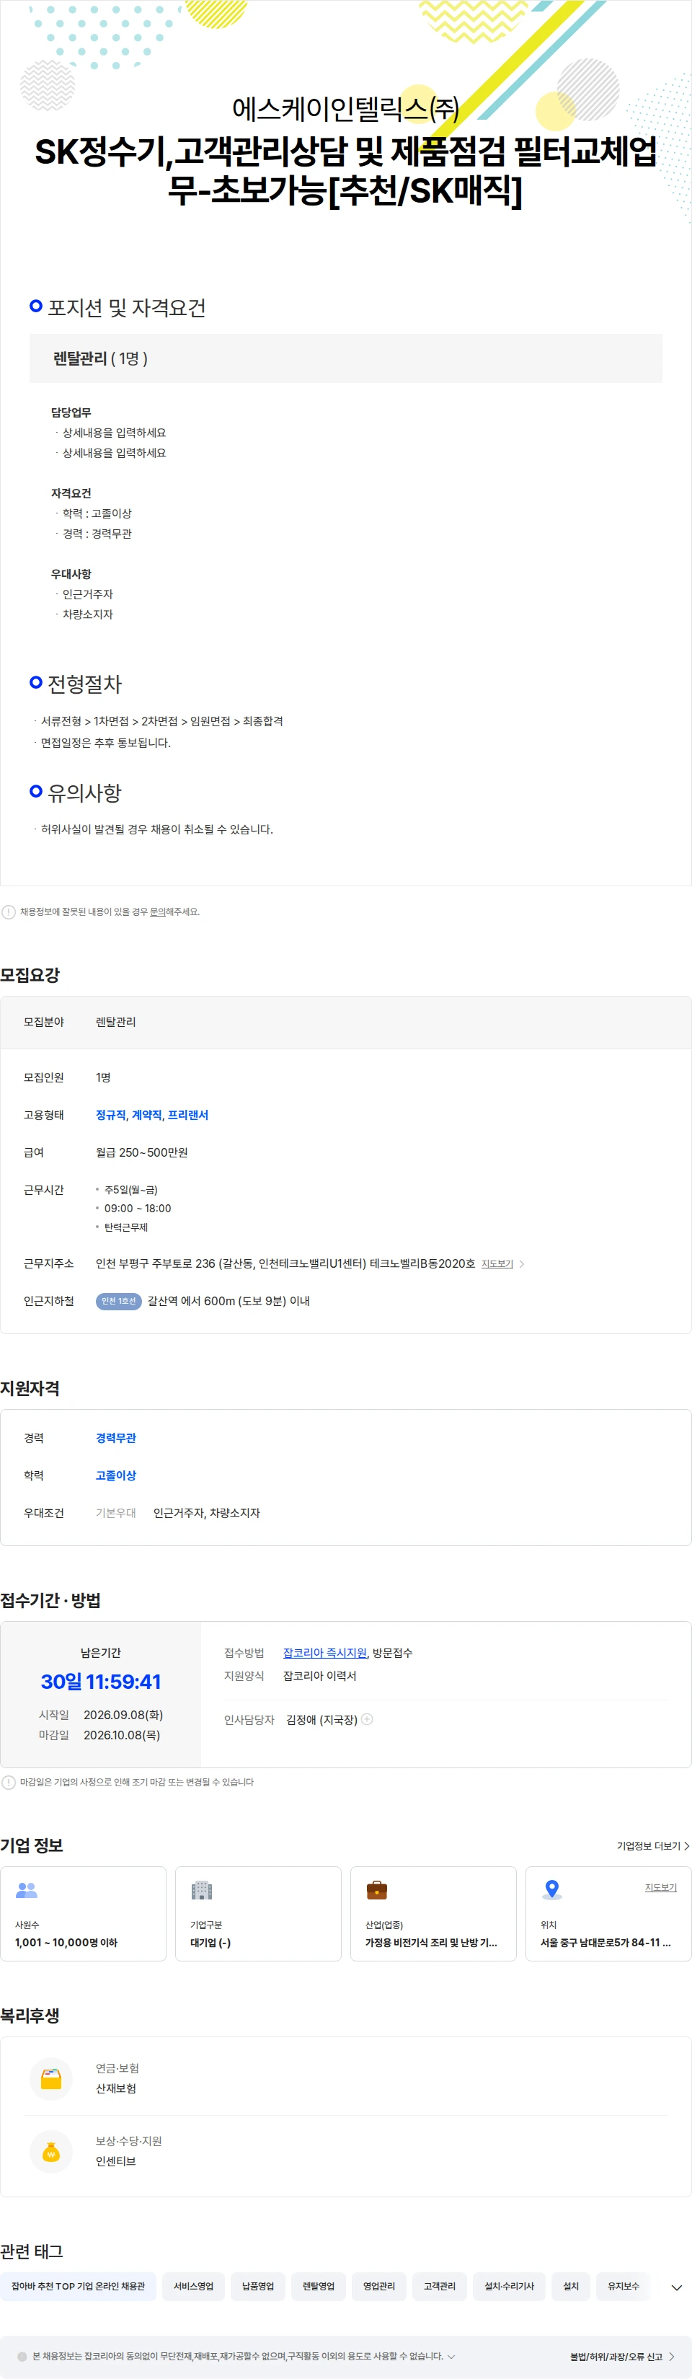Image resolution: width=692 pixels, height=2379 pixels.
Task: Click the 렌탈관리 ( 1명 ) position header
Action: [x=346, y=358]
